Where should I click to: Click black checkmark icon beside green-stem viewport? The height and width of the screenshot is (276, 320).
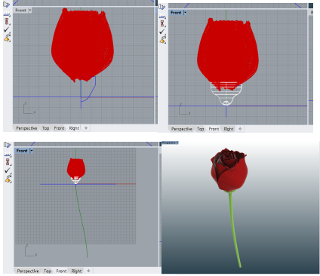click(8, 170)
